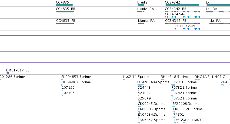The image size is (230, 124).
Task: Click the blanks gene arrow
Action: click(x=141, y=5)
